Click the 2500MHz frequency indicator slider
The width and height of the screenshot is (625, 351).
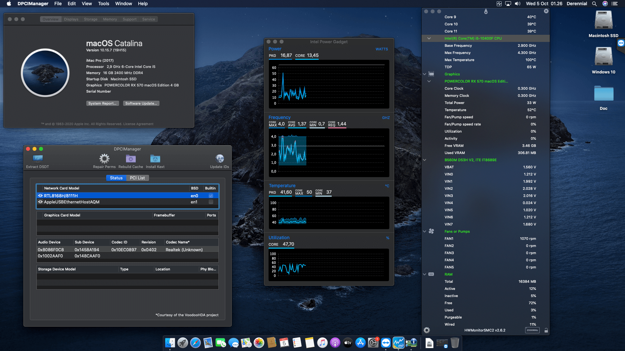(x=533, y=330)
